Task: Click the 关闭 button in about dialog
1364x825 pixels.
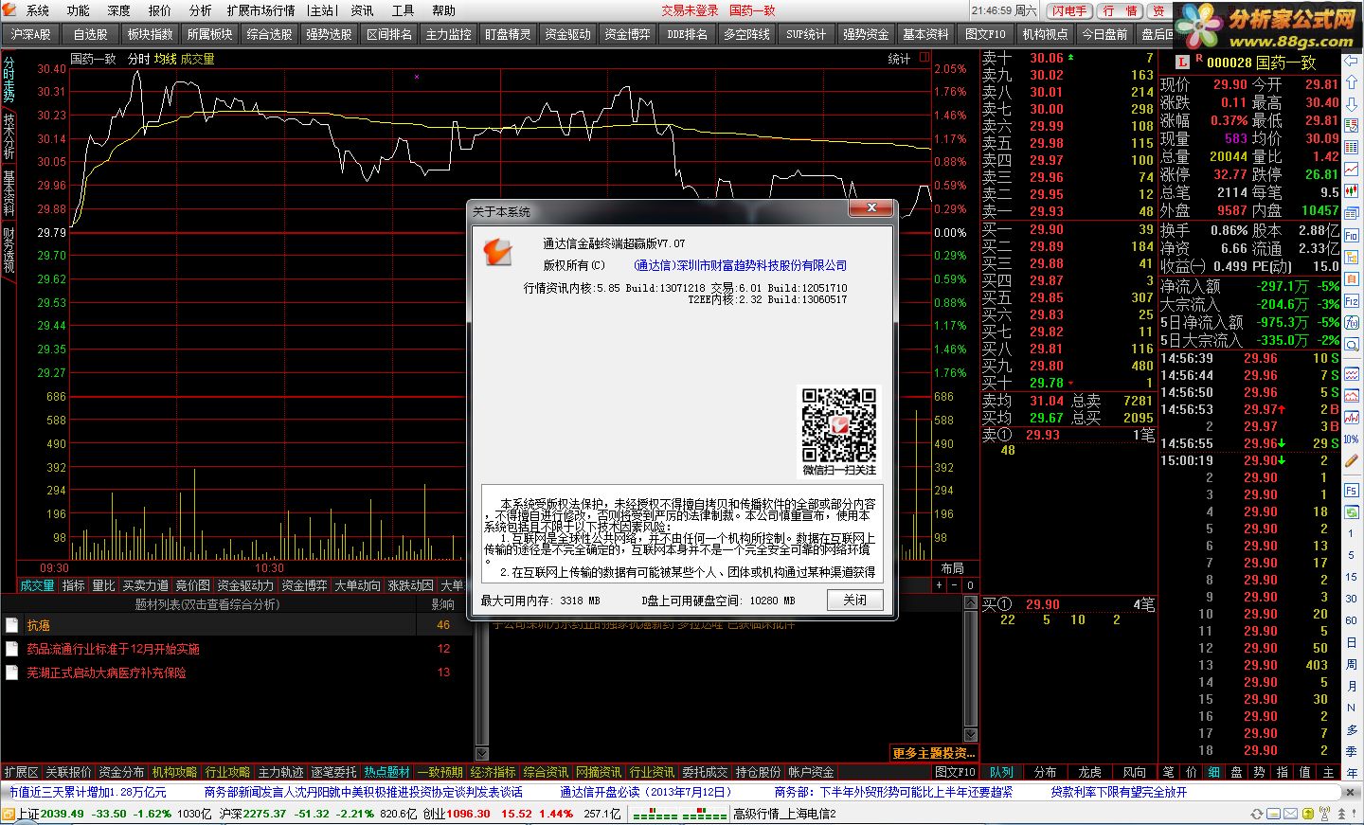Action: click(854, 600)
